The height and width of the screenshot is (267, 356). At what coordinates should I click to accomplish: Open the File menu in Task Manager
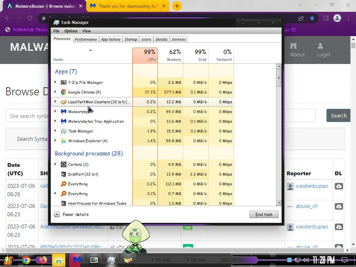(56, 31)
